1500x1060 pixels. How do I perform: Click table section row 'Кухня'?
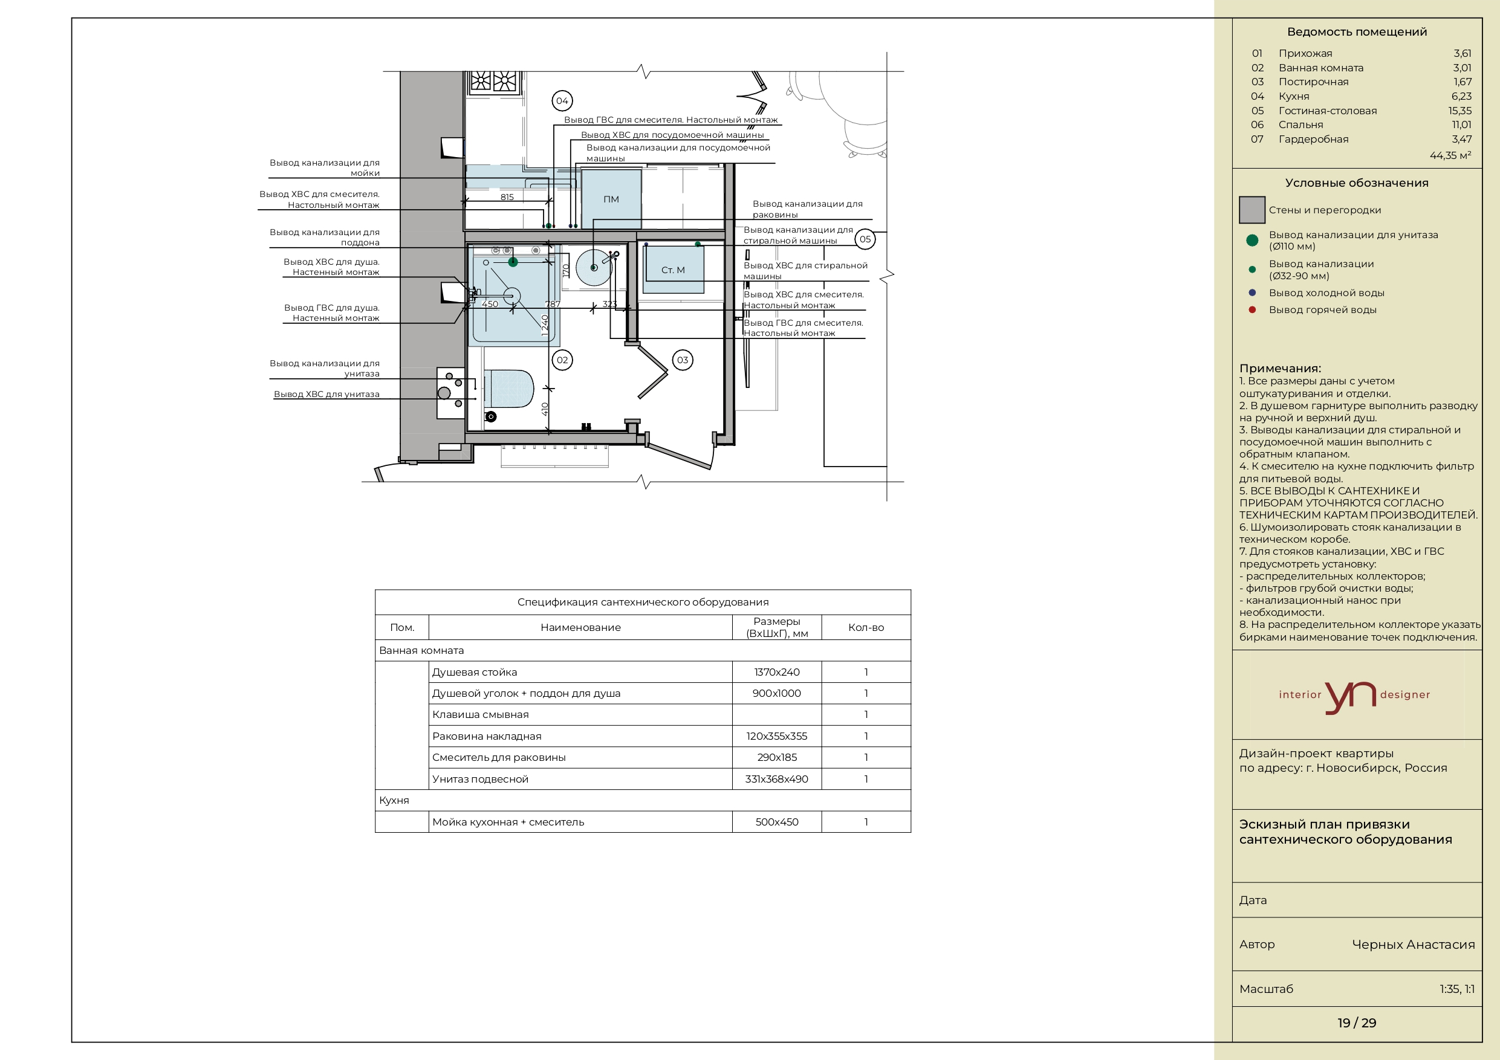pyautogui.click(x=643, y=800)
